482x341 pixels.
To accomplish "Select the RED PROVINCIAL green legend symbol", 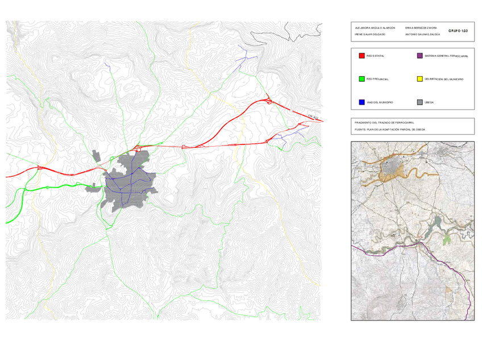I will point(361,80).
